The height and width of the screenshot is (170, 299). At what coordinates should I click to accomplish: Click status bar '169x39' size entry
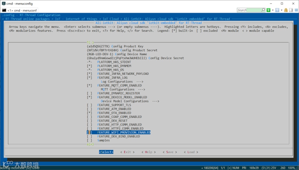(254, 168)
